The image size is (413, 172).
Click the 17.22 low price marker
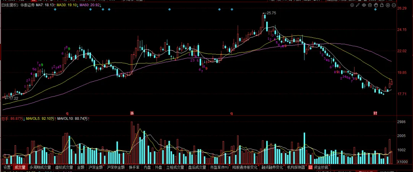click(x=13, y=98)
